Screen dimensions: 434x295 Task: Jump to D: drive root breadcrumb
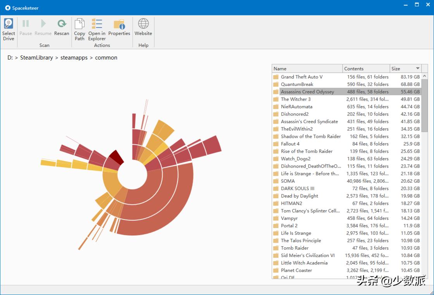10,58
